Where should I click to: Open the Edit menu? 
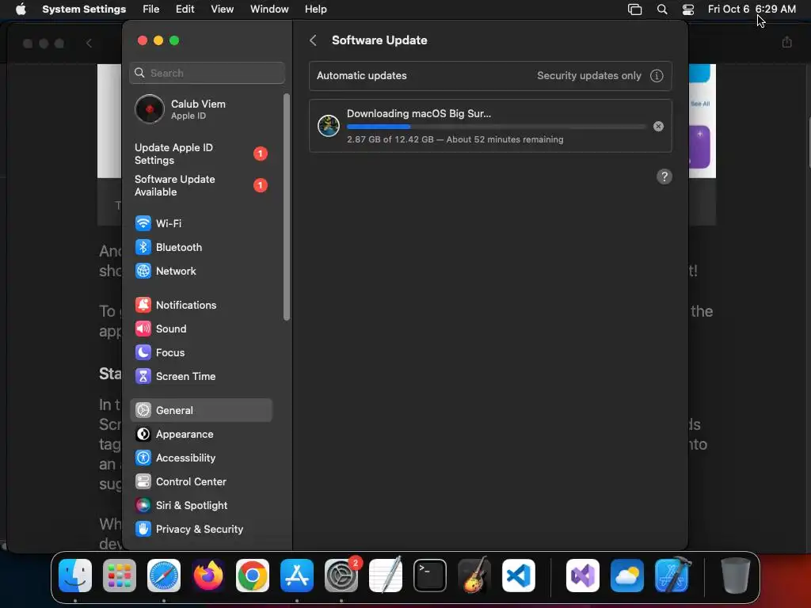[x=185, y=9]
